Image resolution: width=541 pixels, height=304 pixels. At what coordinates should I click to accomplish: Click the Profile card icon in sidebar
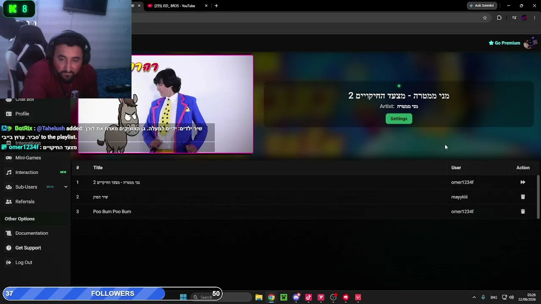click(8, 114)
